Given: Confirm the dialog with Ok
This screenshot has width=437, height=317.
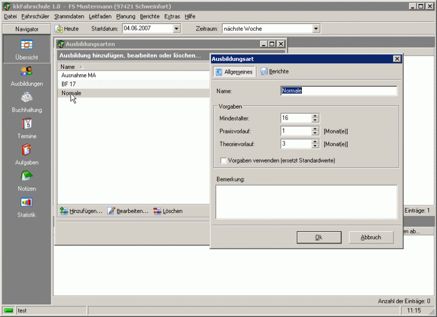Looking at the screenshot, I should coord(319,237).
